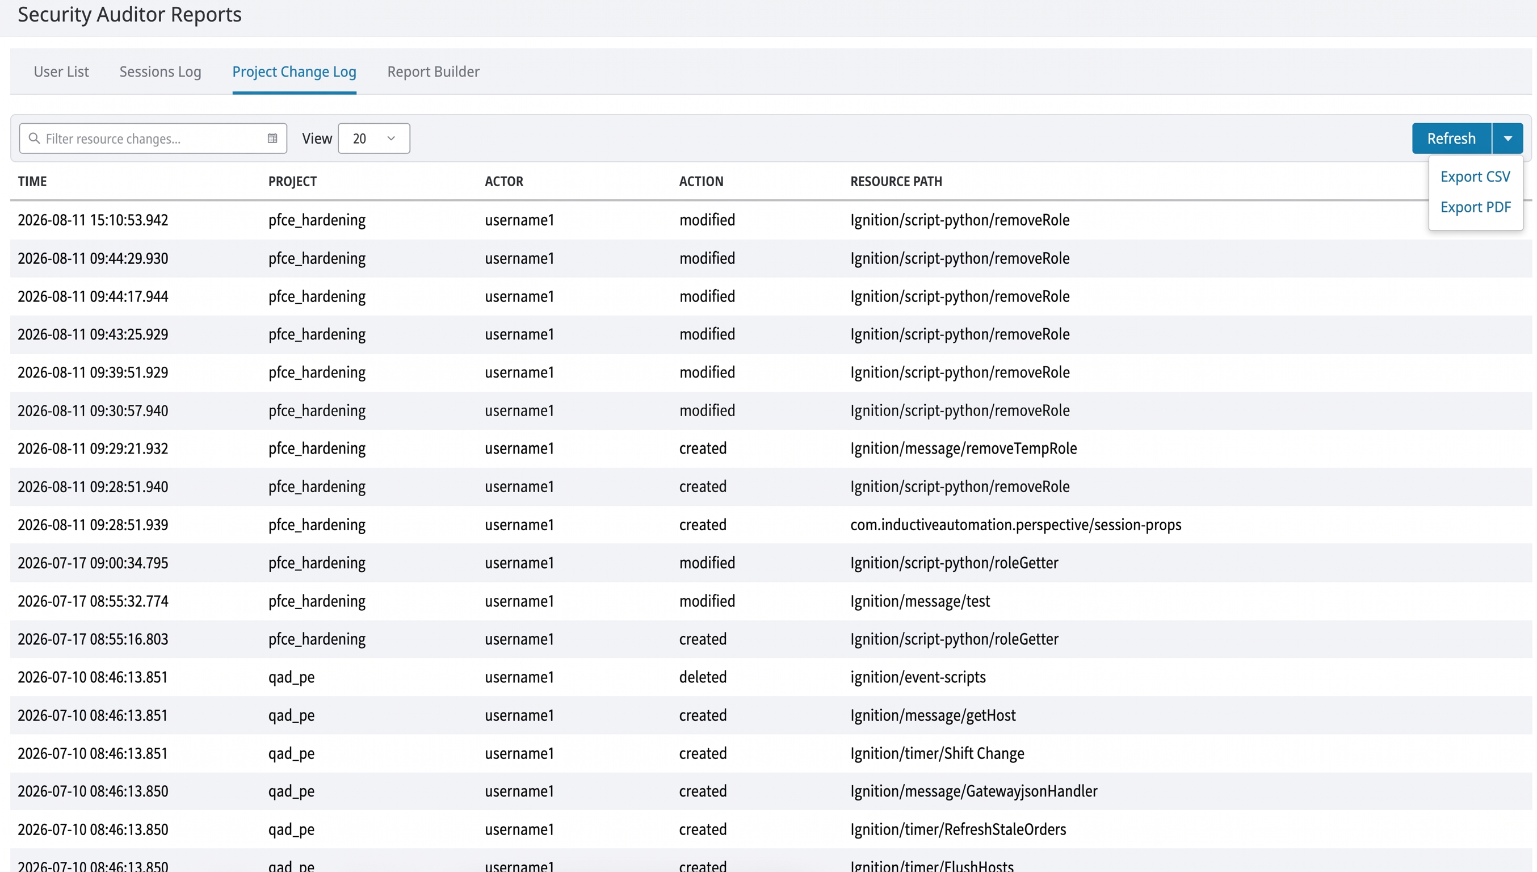
Task: Click the RESOURCE PATH column header
Action: click(896, 182)
